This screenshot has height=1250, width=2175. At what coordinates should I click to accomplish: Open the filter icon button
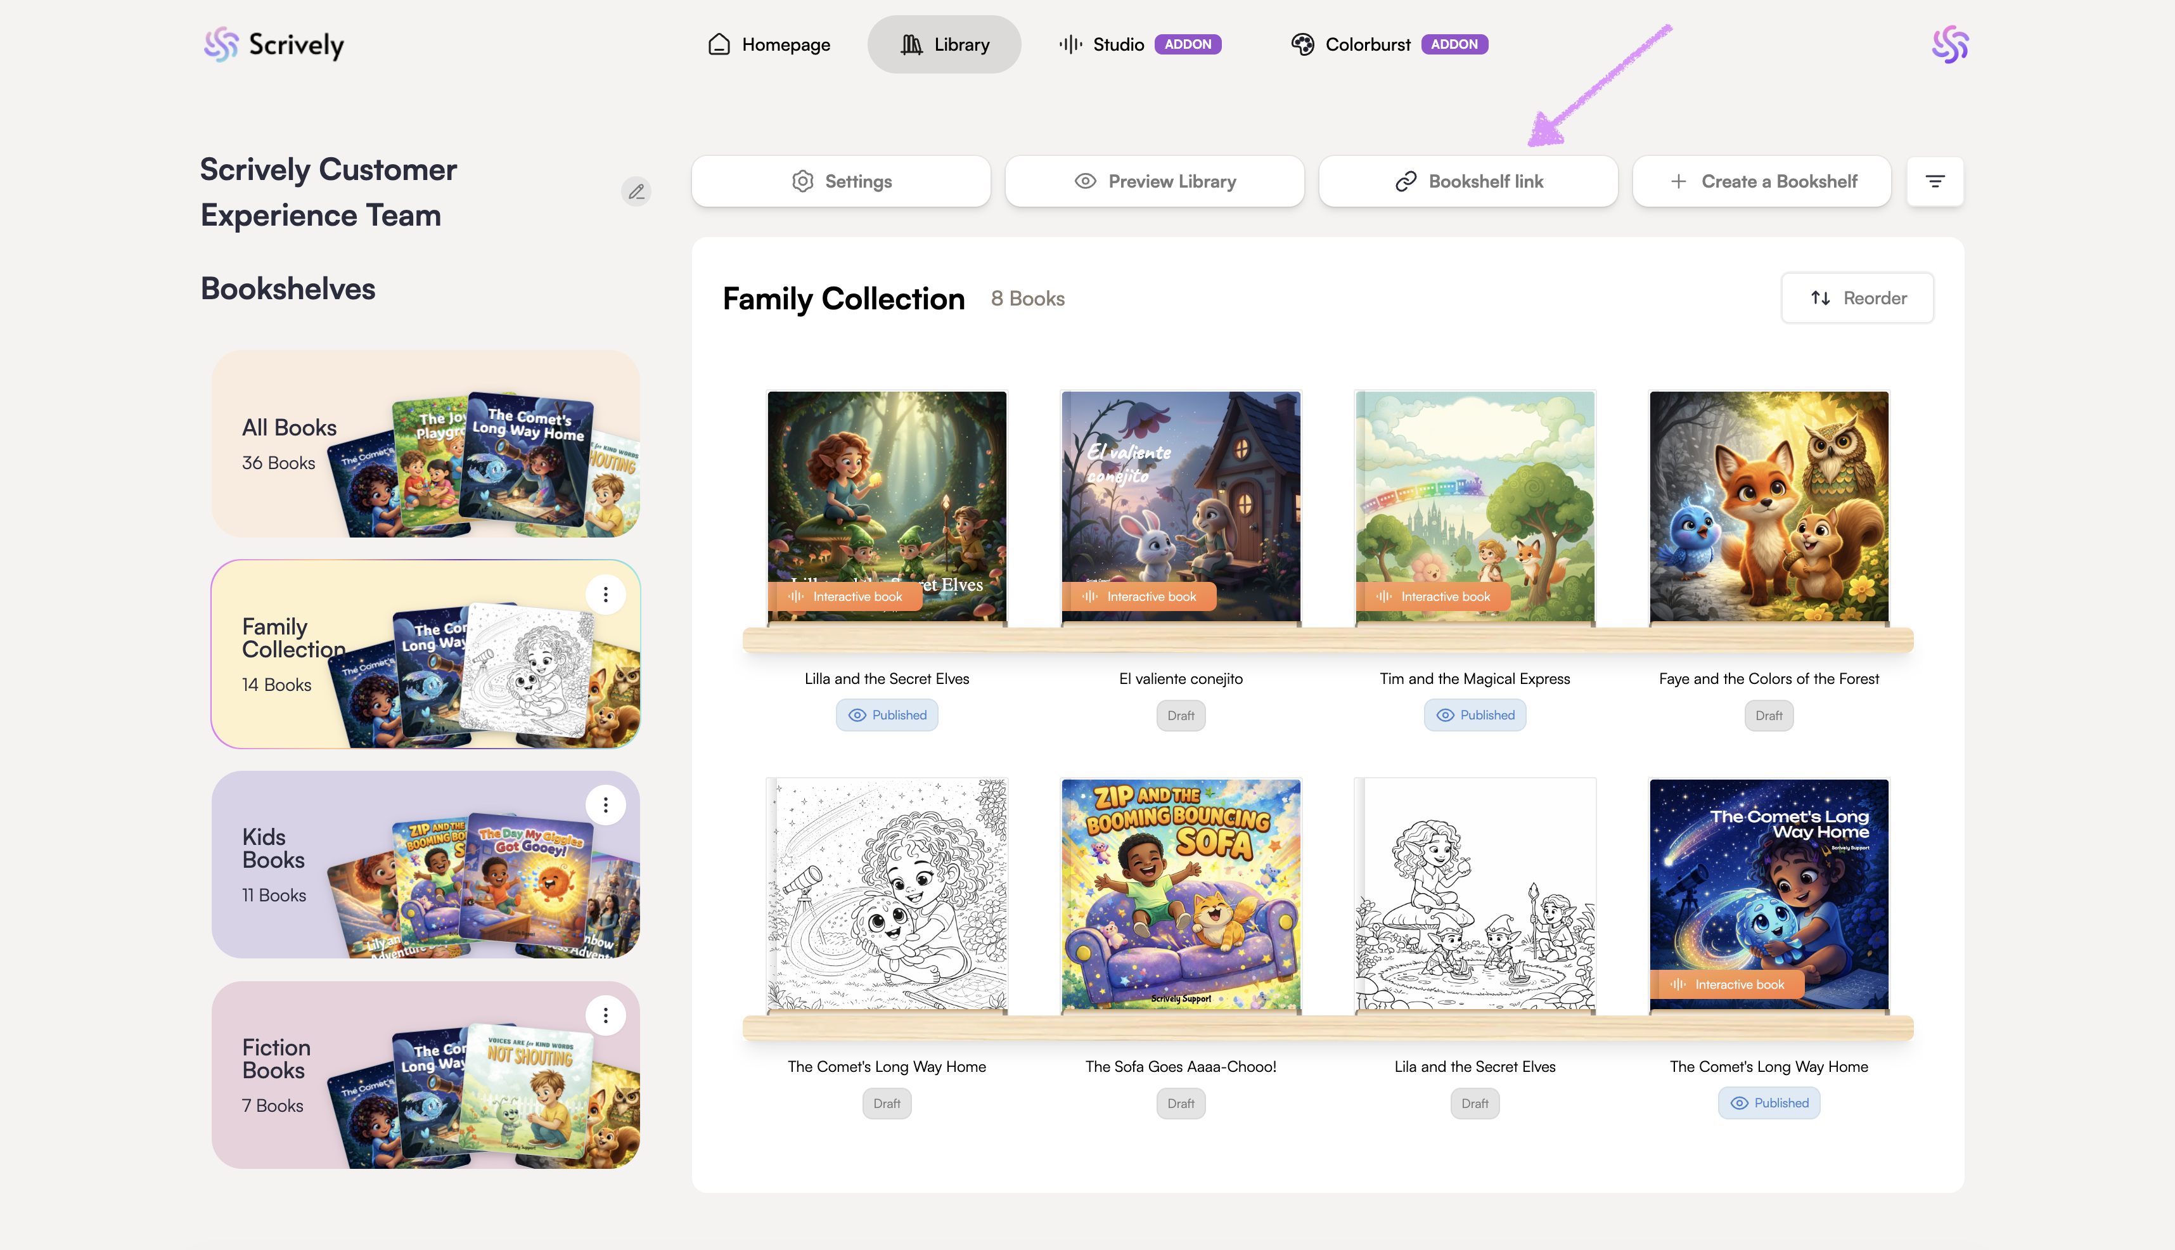1935,181
